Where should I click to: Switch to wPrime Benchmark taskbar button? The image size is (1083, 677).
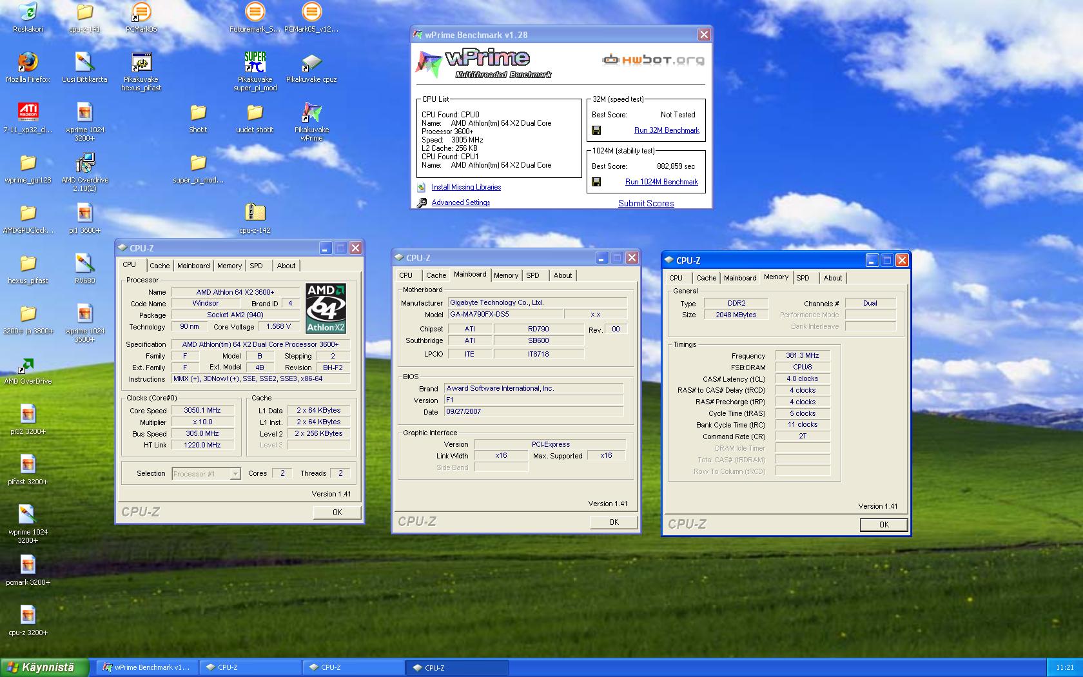147,667
